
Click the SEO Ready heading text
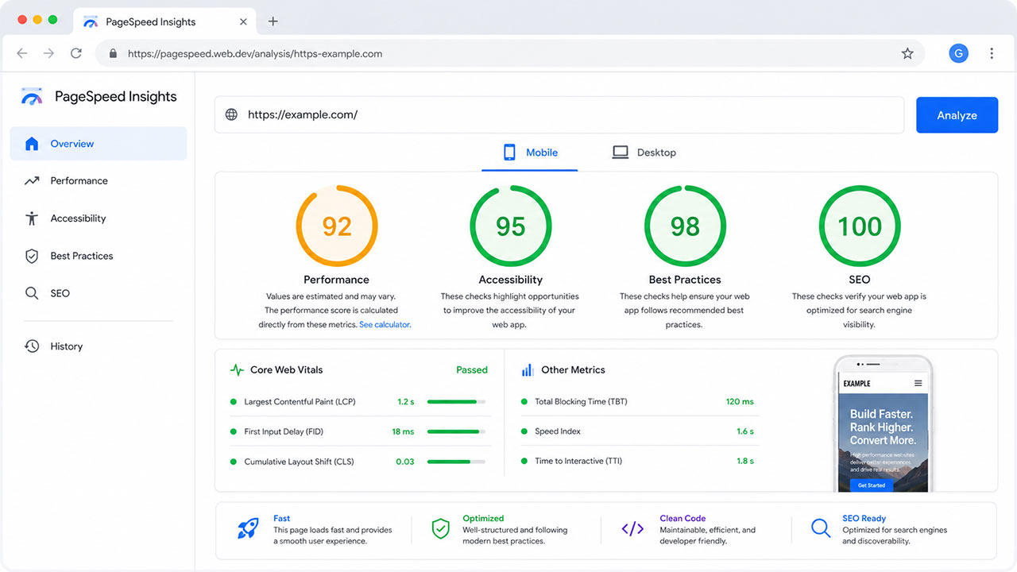click(864, 519)
